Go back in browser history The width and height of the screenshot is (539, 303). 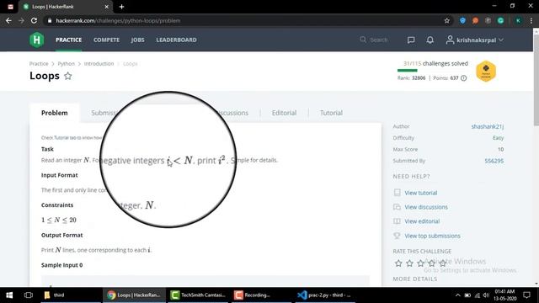pos(8,20)
